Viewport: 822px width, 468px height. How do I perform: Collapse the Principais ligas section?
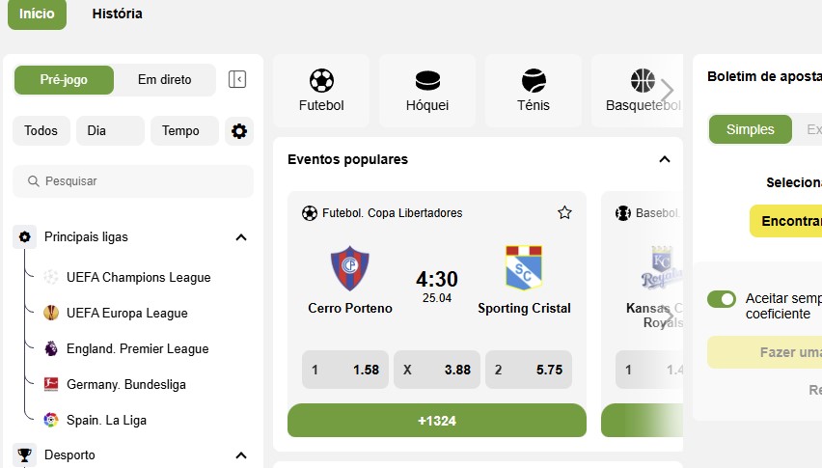(x=241, y=237)
